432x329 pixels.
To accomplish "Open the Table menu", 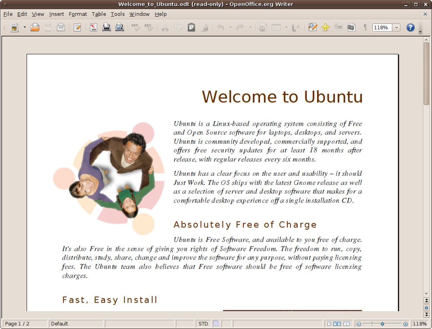I will point(99,14).
